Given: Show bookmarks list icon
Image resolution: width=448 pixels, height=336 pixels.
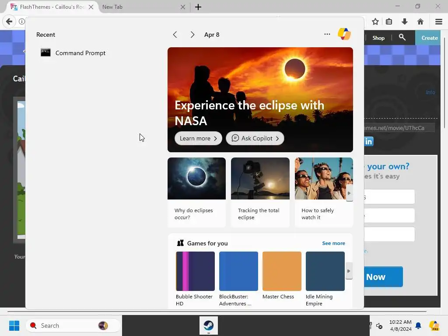Looking at the screenshot, I should [x=389, y=21].
